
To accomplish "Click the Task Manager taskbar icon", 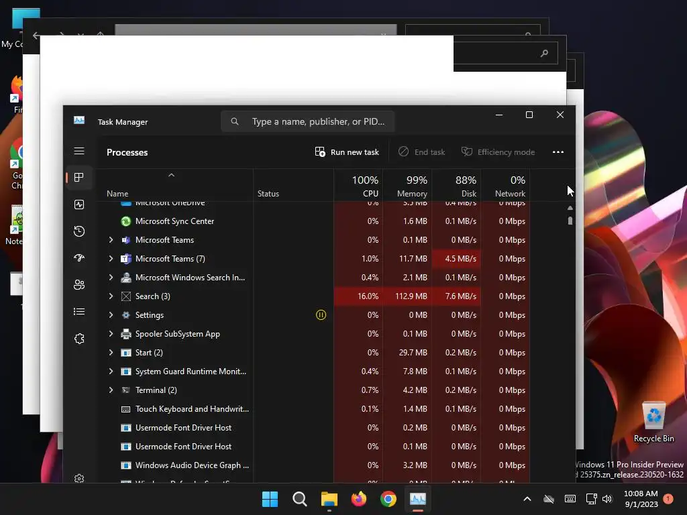I will 417,499.
